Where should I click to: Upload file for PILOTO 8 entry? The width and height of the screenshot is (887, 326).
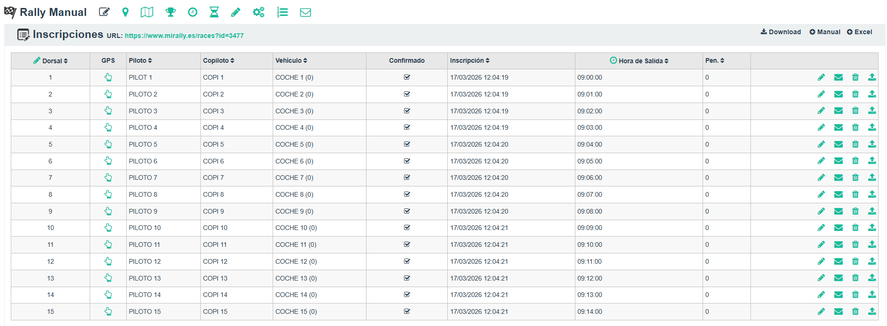tap(872, 194)
